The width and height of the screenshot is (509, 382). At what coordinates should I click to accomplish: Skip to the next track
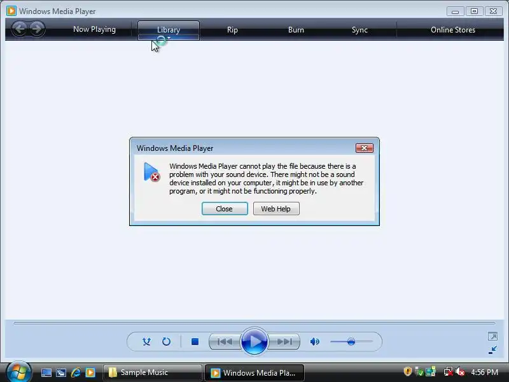pyautogui.click(x=284, y=341)
